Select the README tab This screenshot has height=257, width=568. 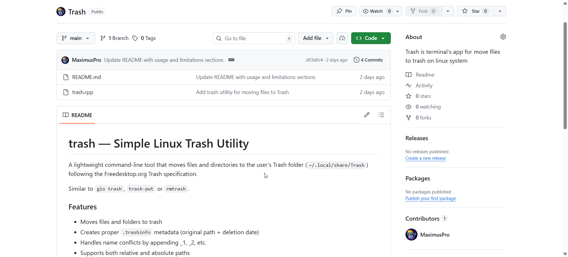point(78,115)
